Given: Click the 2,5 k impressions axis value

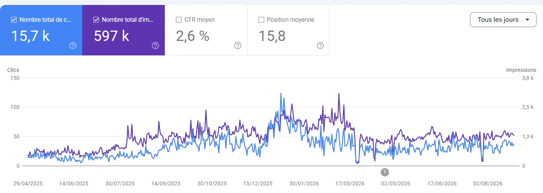Looking at the screenshot, I should [x=528, y=107].
